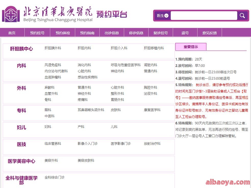The image size is (251, 188).
Task: Open the 出诊信息 menu item
Action: 112,33
